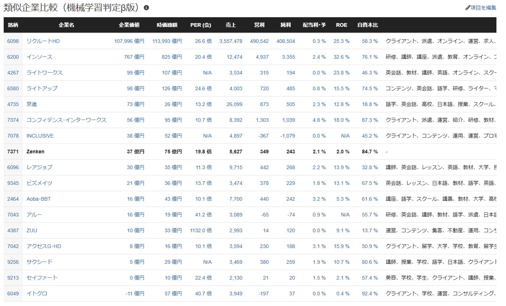The width and height of the screenshot is (506, 306).
Task: Open the ビズメイツ company link
Action: 39,183
